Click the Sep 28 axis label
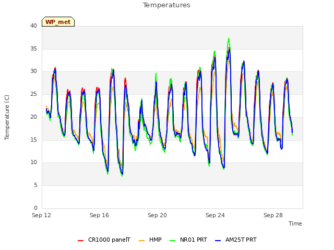Screen dimensions: 334x250 [x=273, y=215]
